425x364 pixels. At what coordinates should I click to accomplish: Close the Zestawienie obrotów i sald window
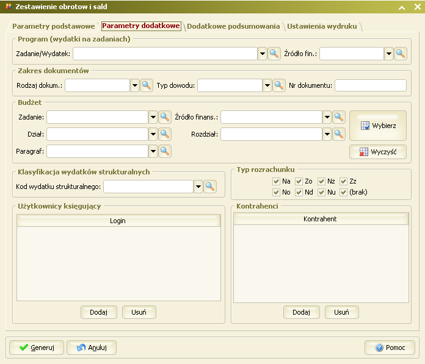point(418,7)
